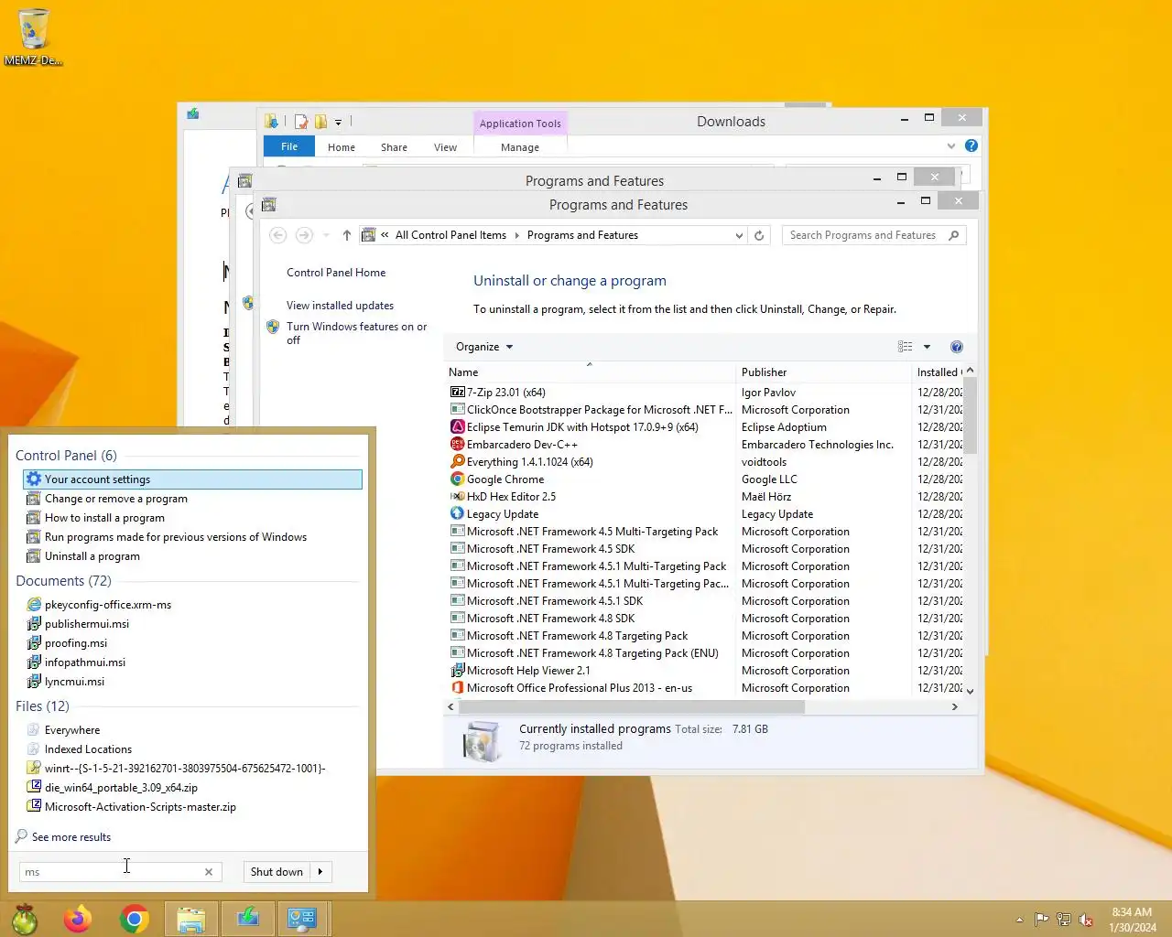The height and width of the screenshot is (937, 1172).
Task: Select Embarcadero Dev-C++ icon in list
Action: coord(458,444)
